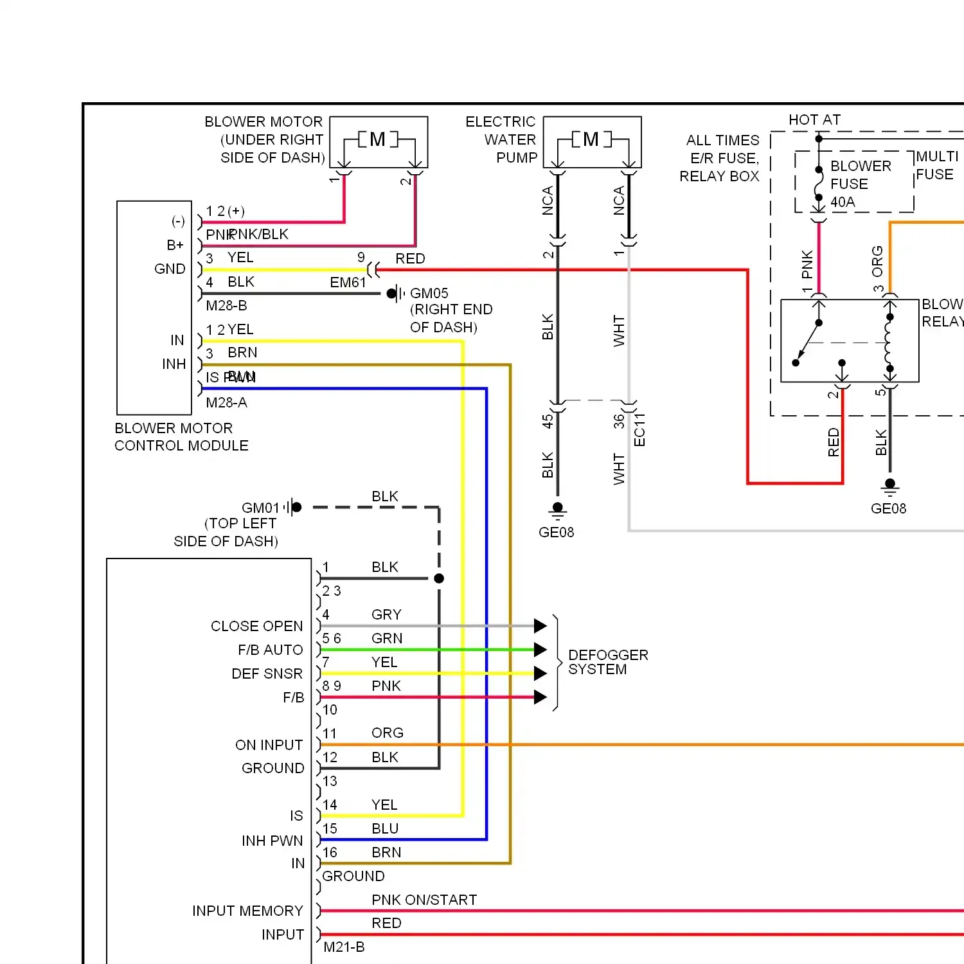Image resolution: width=964 pixels, height=964 pixels.
Task: Click the BLOWER MOTOR CONTROL MODULE label
Action: coord(181,437)
